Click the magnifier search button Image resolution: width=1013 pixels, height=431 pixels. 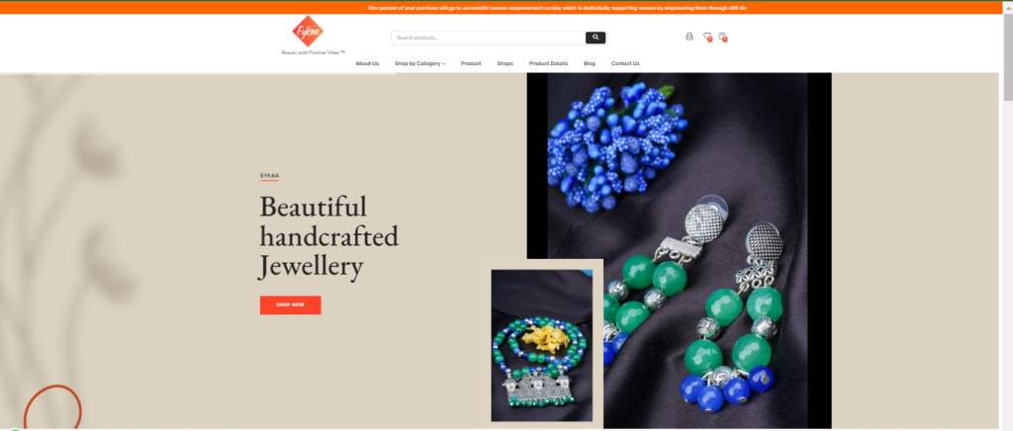pyautogui.click(x=595, y=38)
